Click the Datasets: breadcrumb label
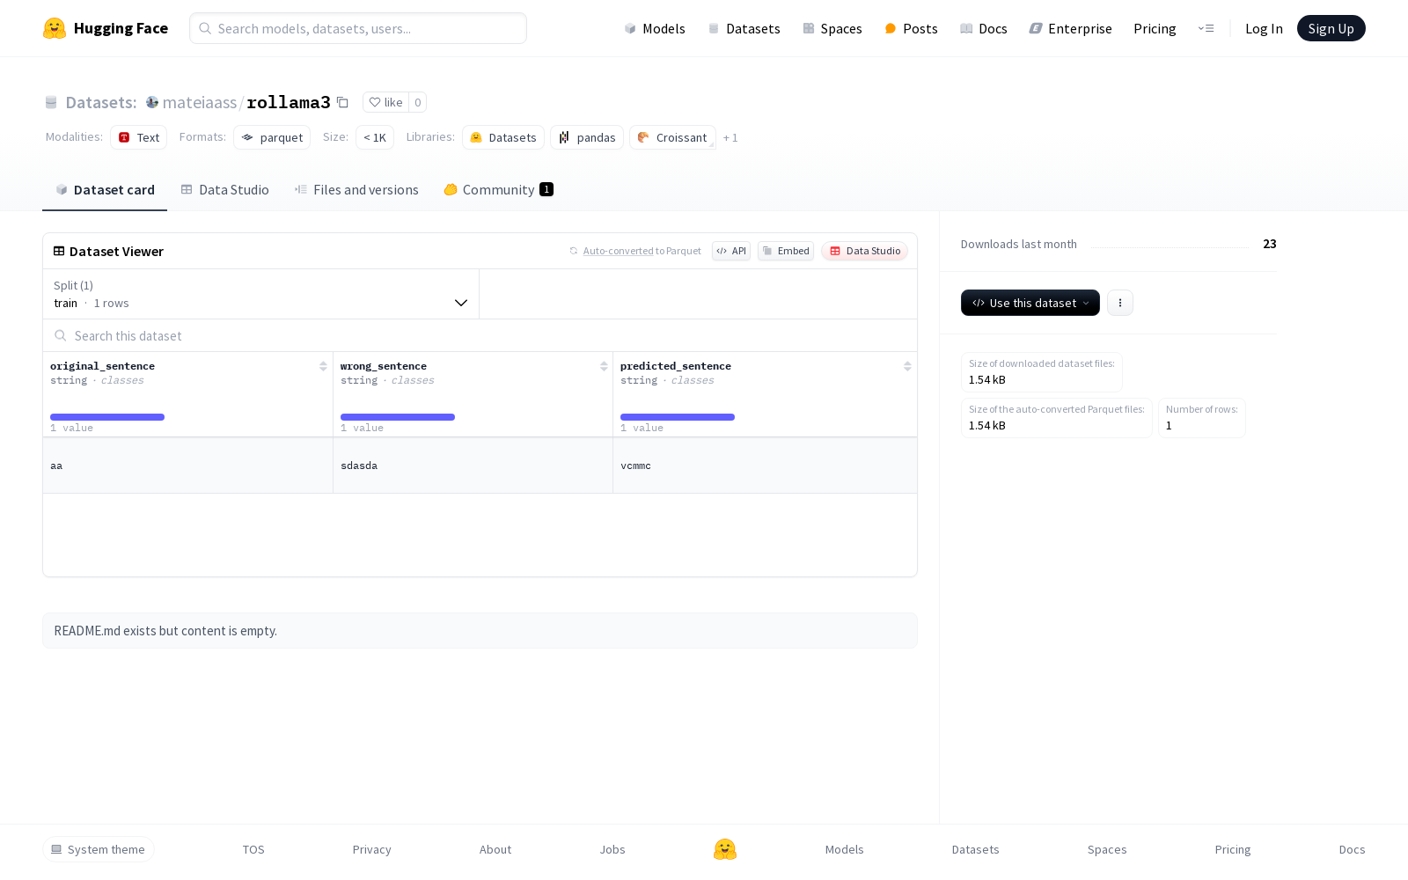This screenshot has width=1408, height=880. coord(101,102)
